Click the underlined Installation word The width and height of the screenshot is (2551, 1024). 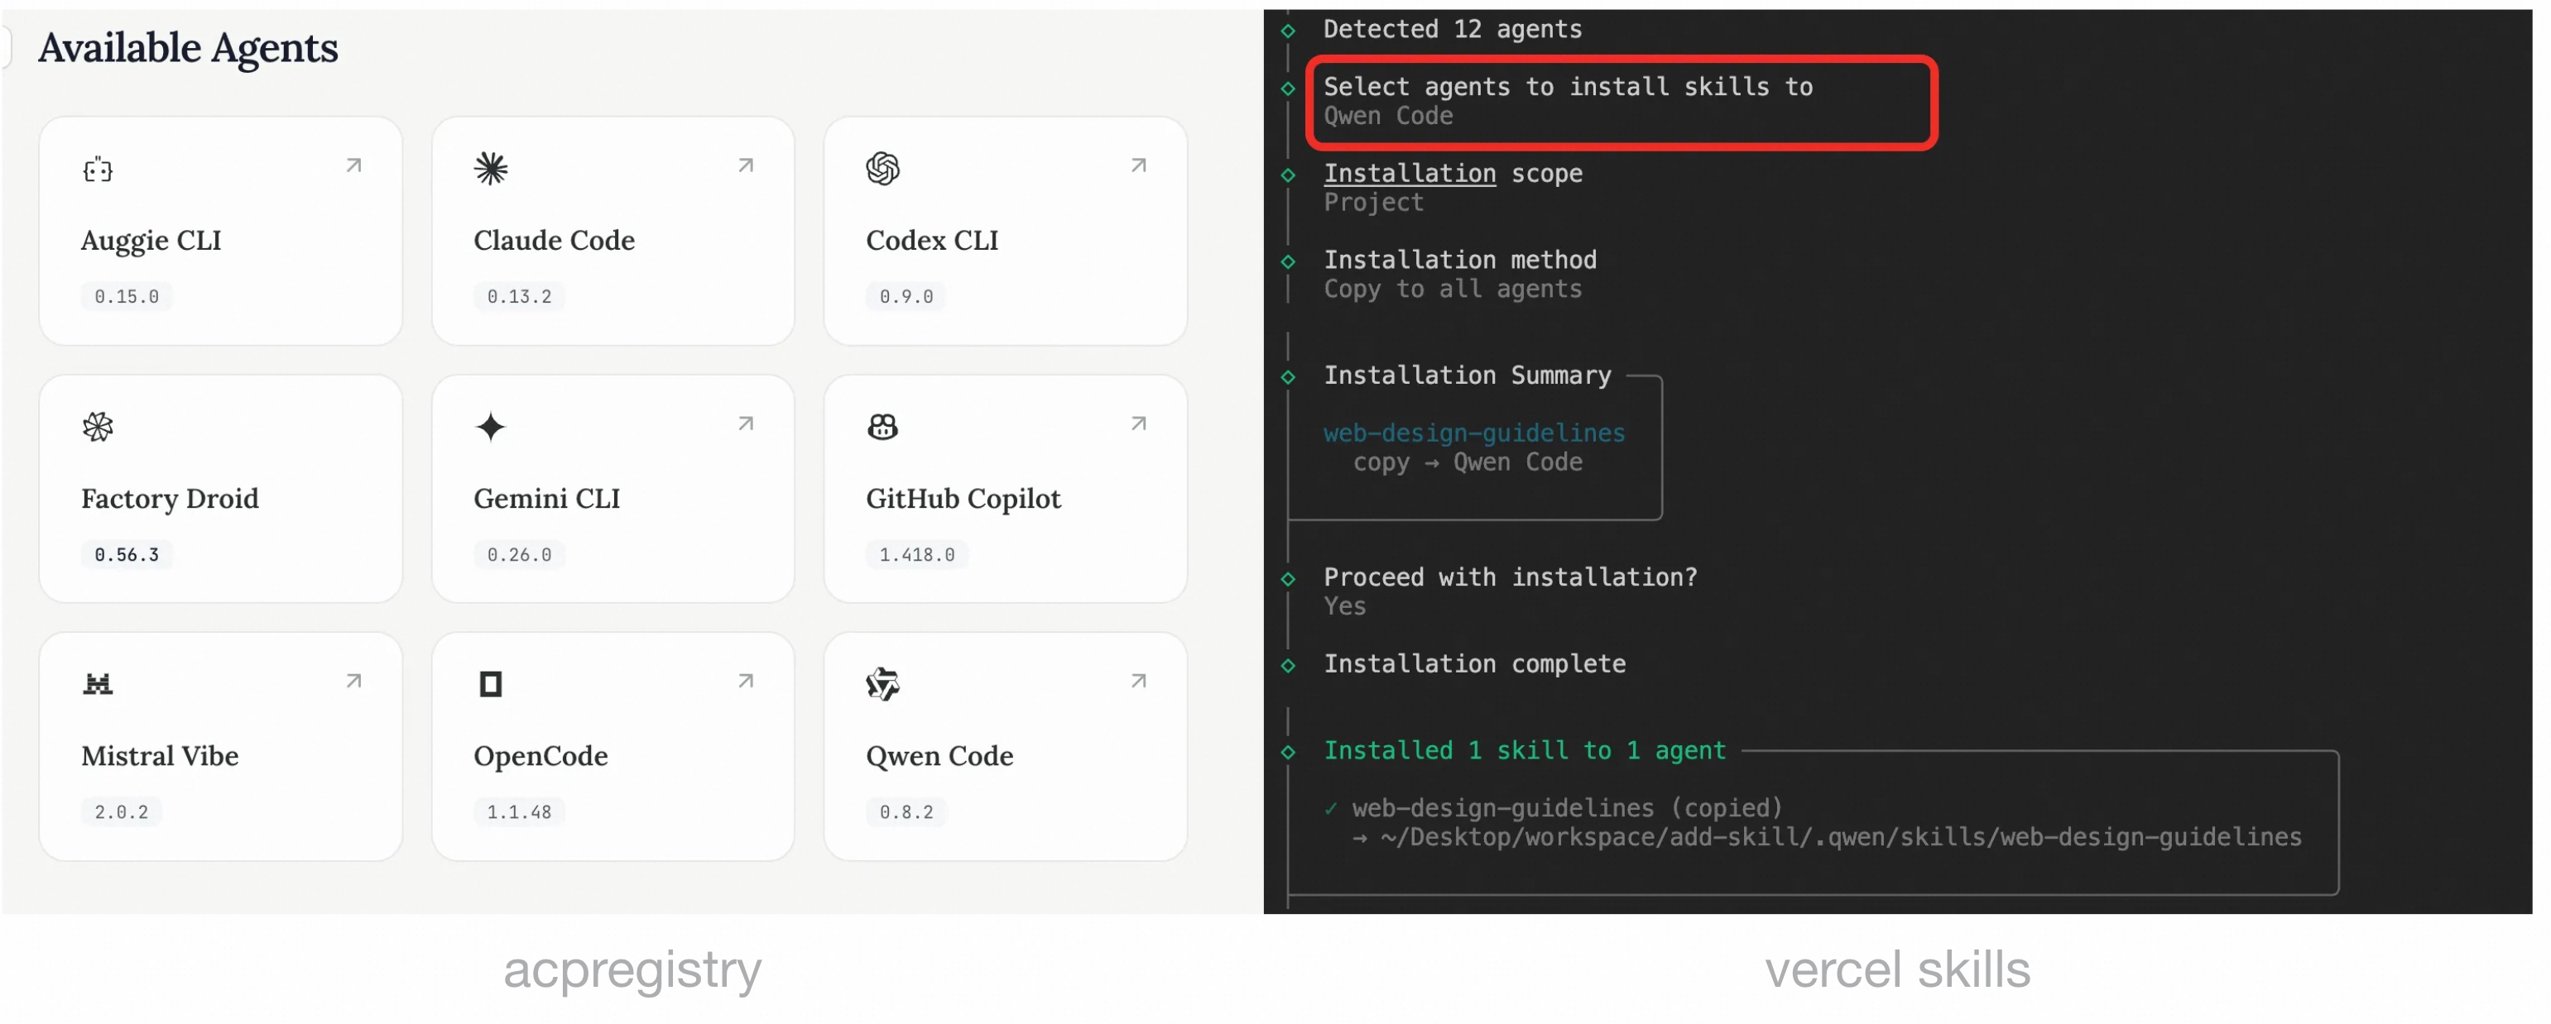[x=1410, y=173]
